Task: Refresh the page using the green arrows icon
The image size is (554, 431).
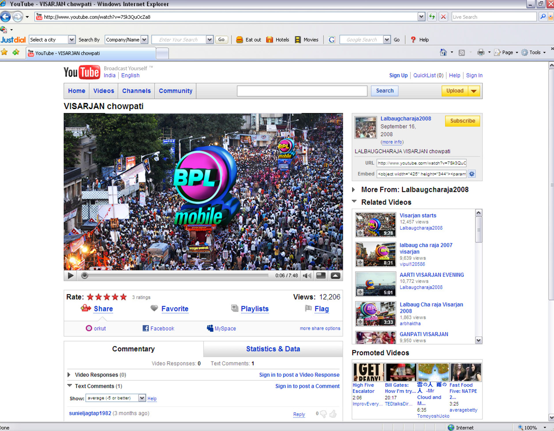Action: (x=432, y=17)
